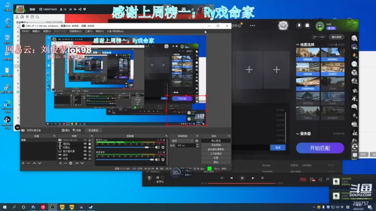Toggle visibility of 视频采集设备 source
Image resolution: width=376 pixels, height=211 pixels.
click(x=85, y=140)
